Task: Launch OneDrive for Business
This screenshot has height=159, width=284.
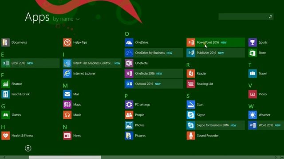Action: click(154, 53)
